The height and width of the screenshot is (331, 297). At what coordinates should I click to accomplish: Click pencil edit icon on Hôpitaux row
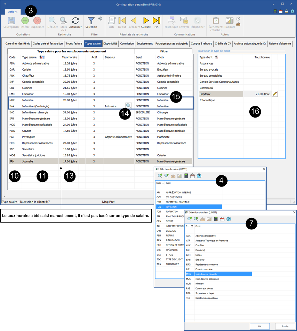pyautogui.click(x=275, y=94)
